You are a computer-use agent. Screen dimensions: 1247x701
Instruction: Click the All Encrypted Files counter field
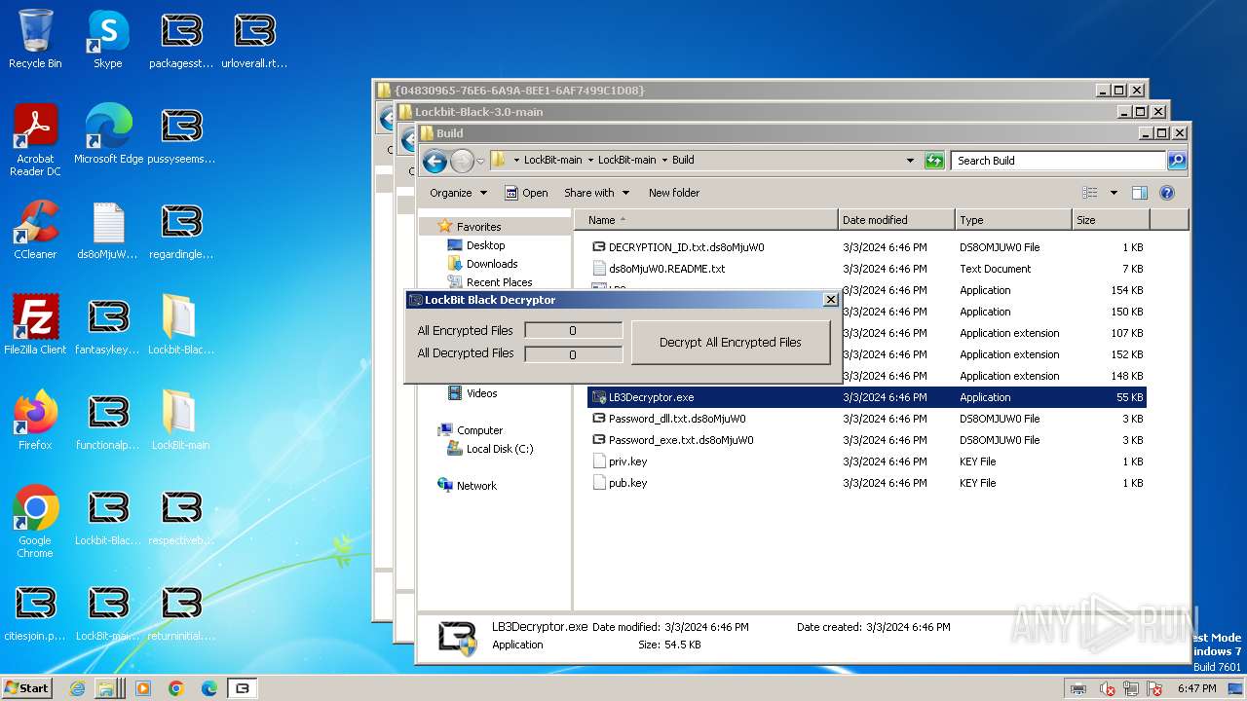[573, 331]
